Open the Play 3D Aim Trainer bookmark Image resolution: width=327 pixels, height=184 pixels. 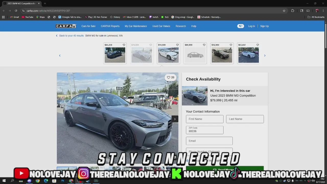coord(96,17)
